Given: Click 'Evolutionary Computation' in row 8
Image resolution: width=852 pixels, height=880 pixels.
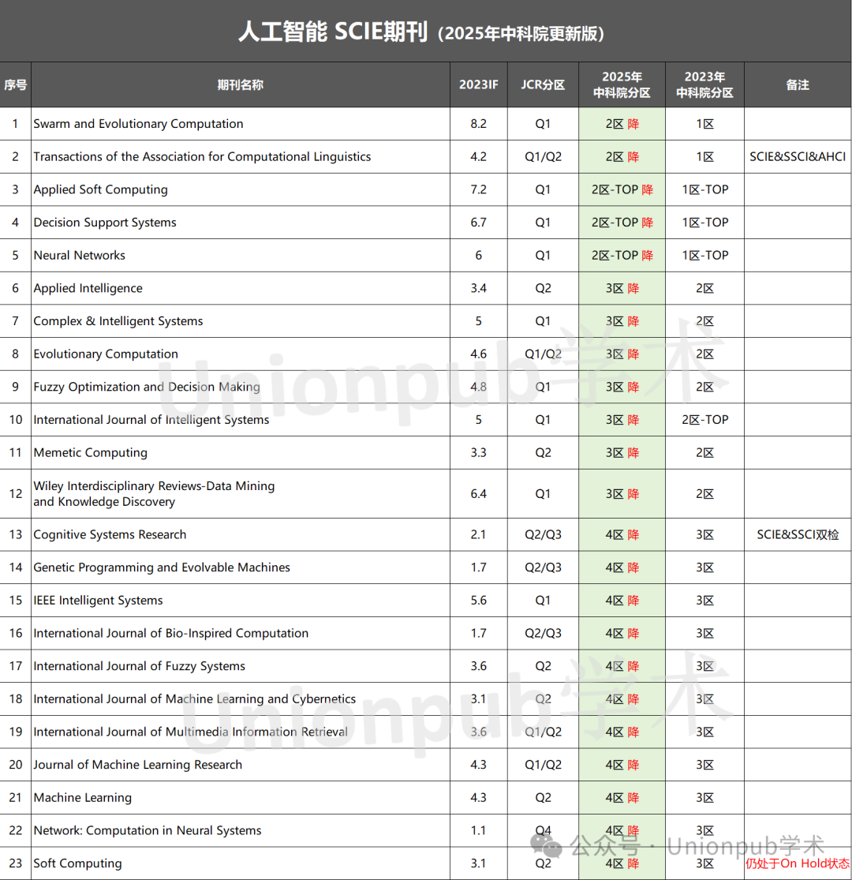Looking at the screenshot, I should (x=106, y=354).
